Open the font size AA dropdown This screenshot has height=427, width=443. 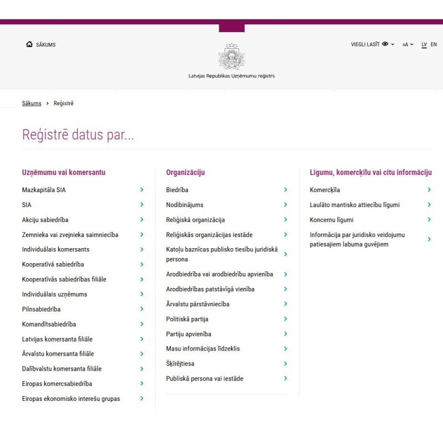tap(408, 44)
